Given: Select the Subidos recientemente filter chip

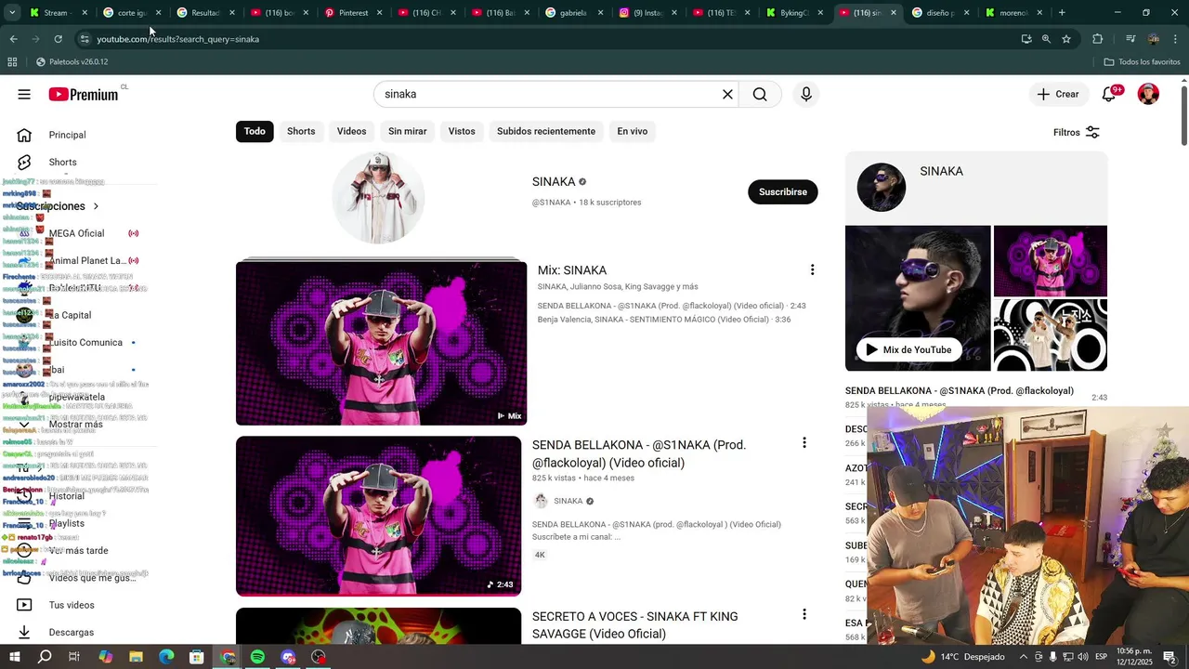Looking at the screenshot, I should pos(546,131).
